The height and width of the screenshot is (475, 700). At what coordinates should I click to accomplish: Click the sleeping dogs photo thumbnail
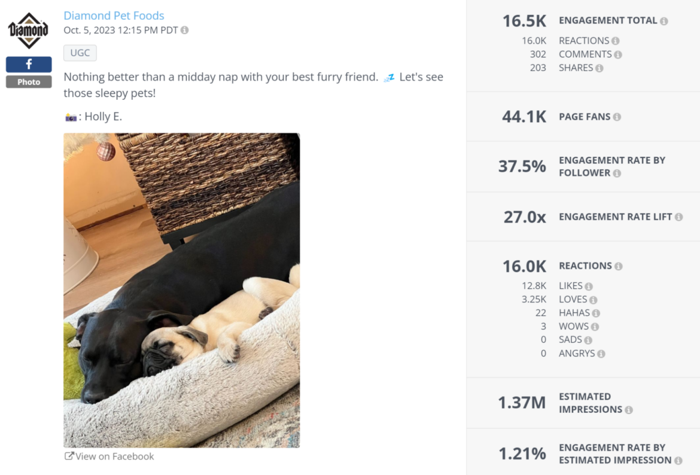(x=181, y=290)
